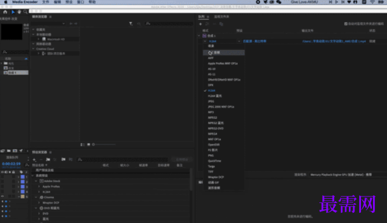
Task: Choose Apple ProRes MXF OP1a format
Action: (x=223, y=63)
